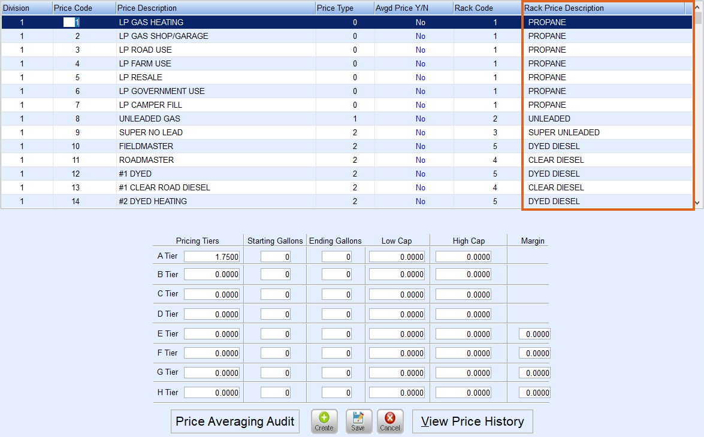
Task: Click the C Tier Starting Gallons field
Action: [x=276, y=295]
